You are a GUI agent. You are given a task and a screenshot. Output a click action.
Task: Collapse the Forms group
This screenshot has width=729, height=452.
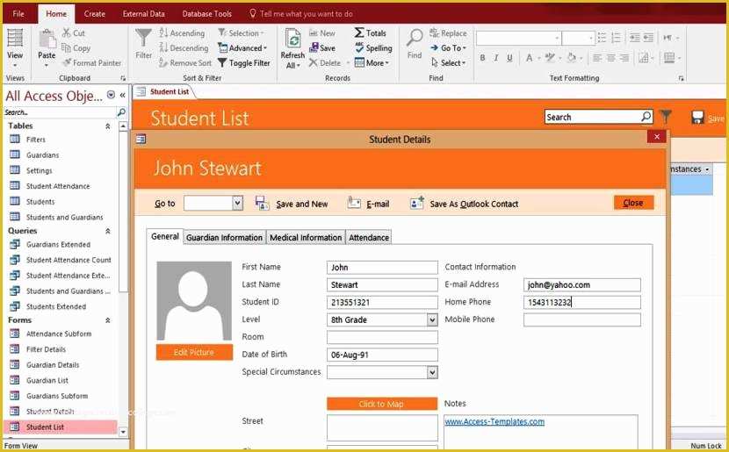(107, 320)
